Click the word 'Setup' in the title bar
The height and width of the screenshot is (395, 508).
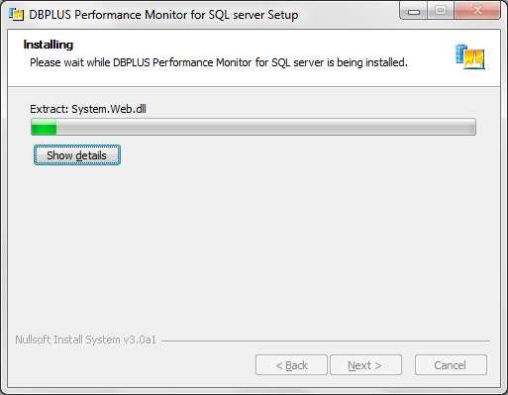282,15
